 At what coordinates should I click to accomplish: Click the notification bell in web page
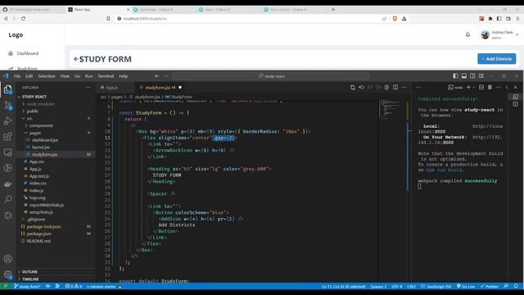click(468, 34)
